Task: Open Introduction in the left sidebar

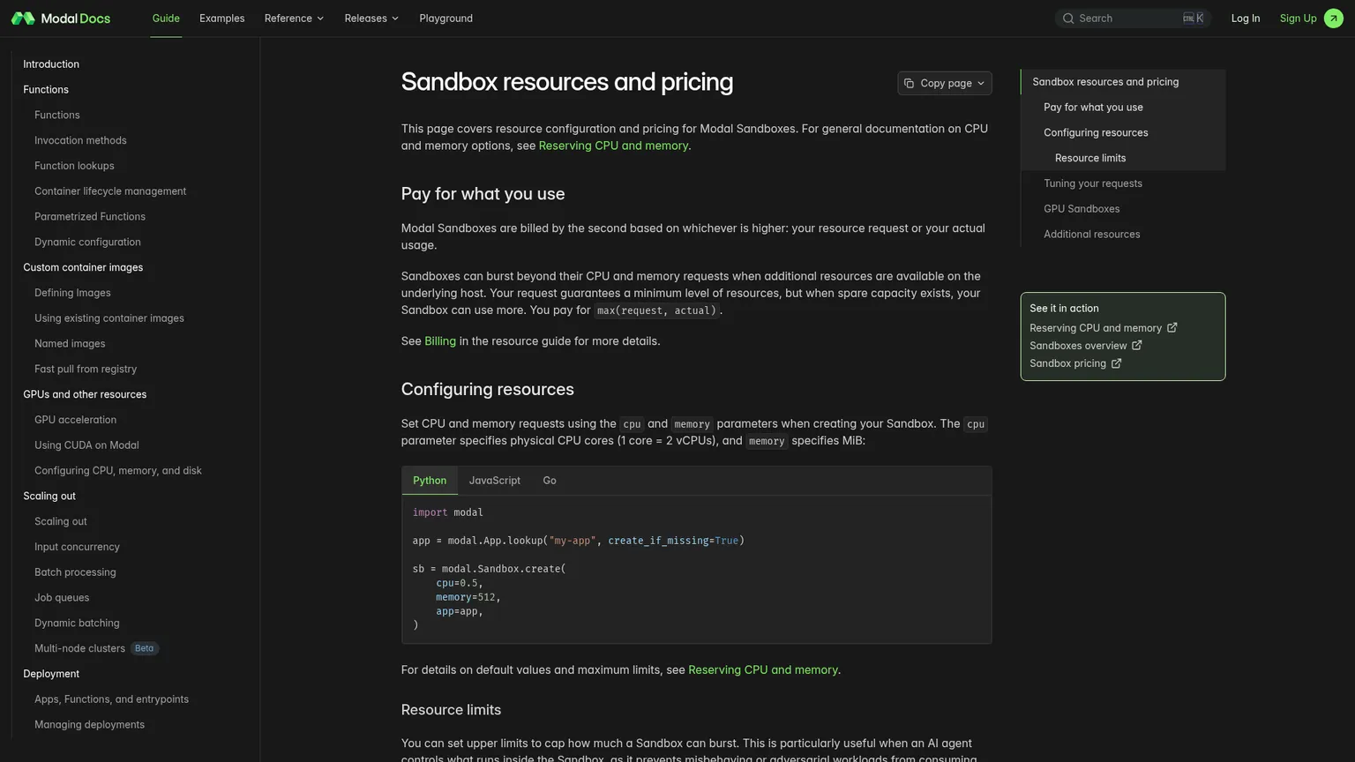Action: point(51,64)
